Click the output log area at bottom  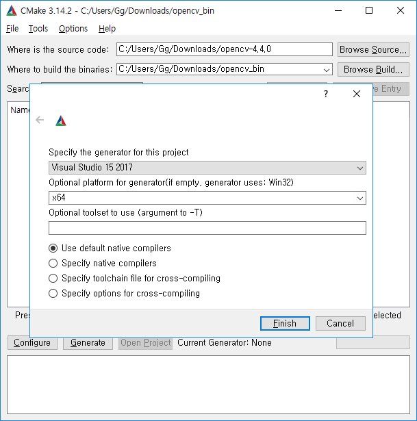(x=208, y=385)
